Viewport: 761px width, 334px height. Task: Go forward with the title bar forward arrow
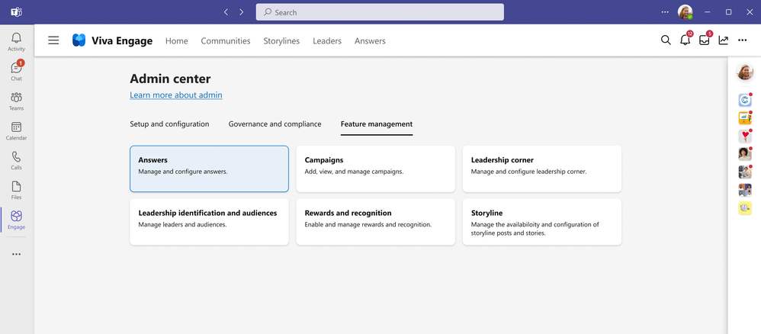(x=241, y=12)
